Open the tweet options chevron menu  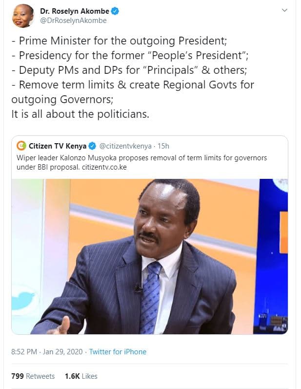[285, 10]
